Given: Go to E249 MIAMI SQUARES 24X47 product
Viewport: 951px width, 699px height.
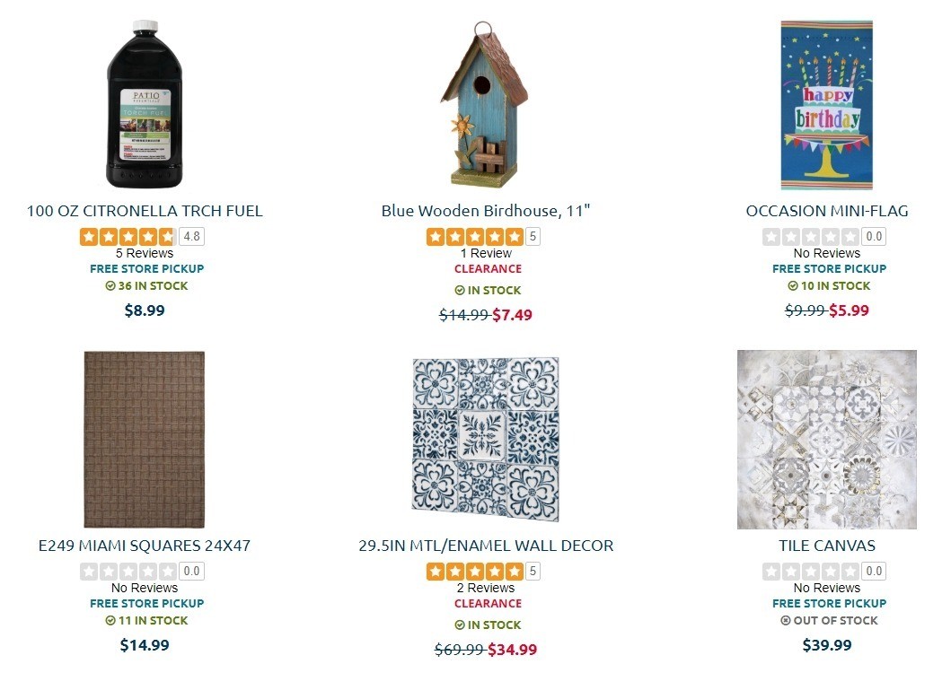Looking at the screenshot, I should coord(145,546).
